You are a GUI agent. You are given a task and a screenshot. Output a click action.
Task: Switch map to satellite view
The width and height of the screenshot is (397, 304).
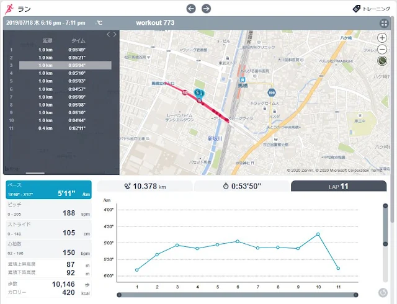click(382, 61)
